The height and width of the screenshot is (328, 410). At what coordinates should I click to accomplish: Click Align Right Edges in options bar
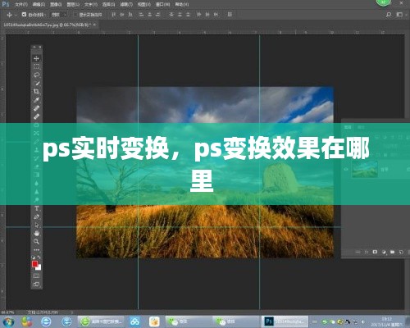(158, 15)
